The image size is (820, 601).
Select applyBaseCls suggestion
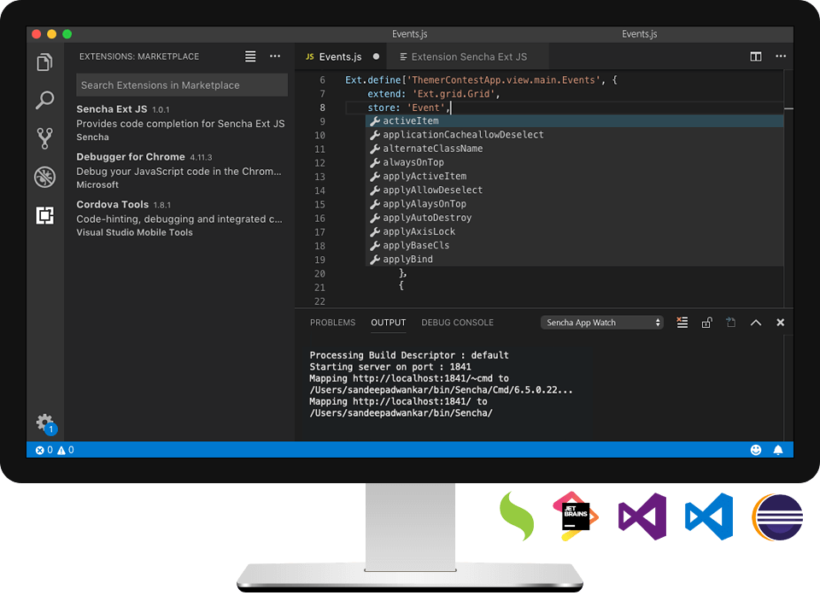574,246
